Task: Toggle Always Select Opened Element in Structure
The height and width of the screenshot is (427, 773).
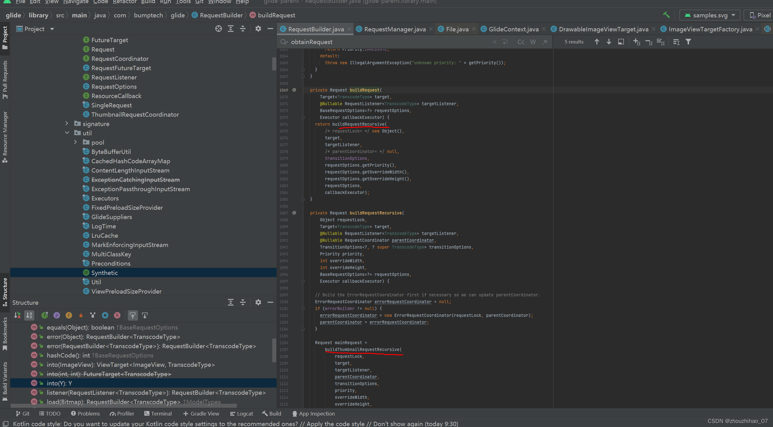Action: click(x=133, y=315)
